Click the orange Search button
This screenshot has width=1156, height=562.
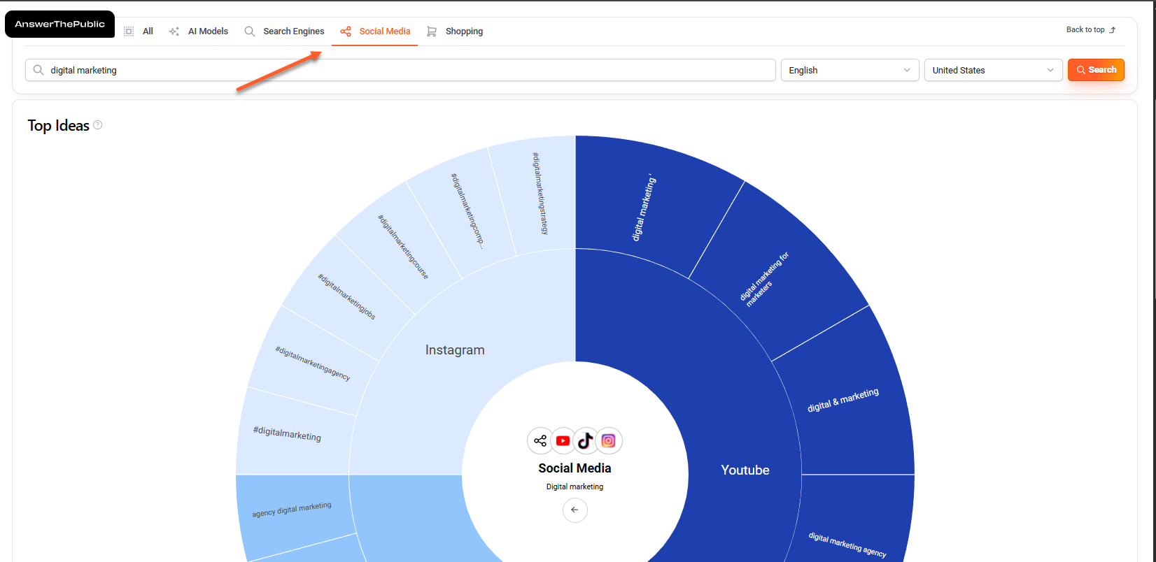1096,70
